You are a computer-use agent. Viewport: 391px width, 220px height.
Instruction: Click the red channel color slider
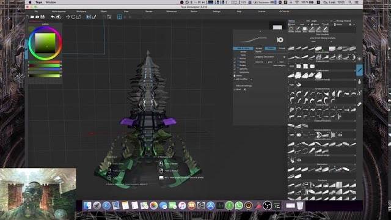point(45,62)
